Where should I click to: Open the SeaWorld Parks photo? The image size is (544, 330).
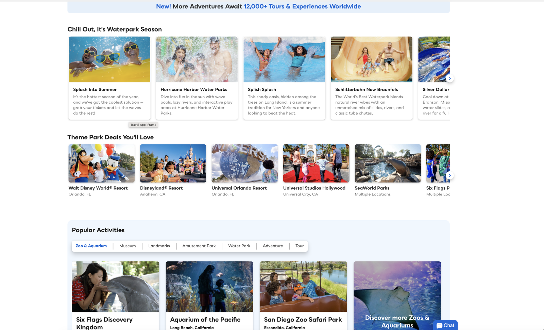click(388, 163)
